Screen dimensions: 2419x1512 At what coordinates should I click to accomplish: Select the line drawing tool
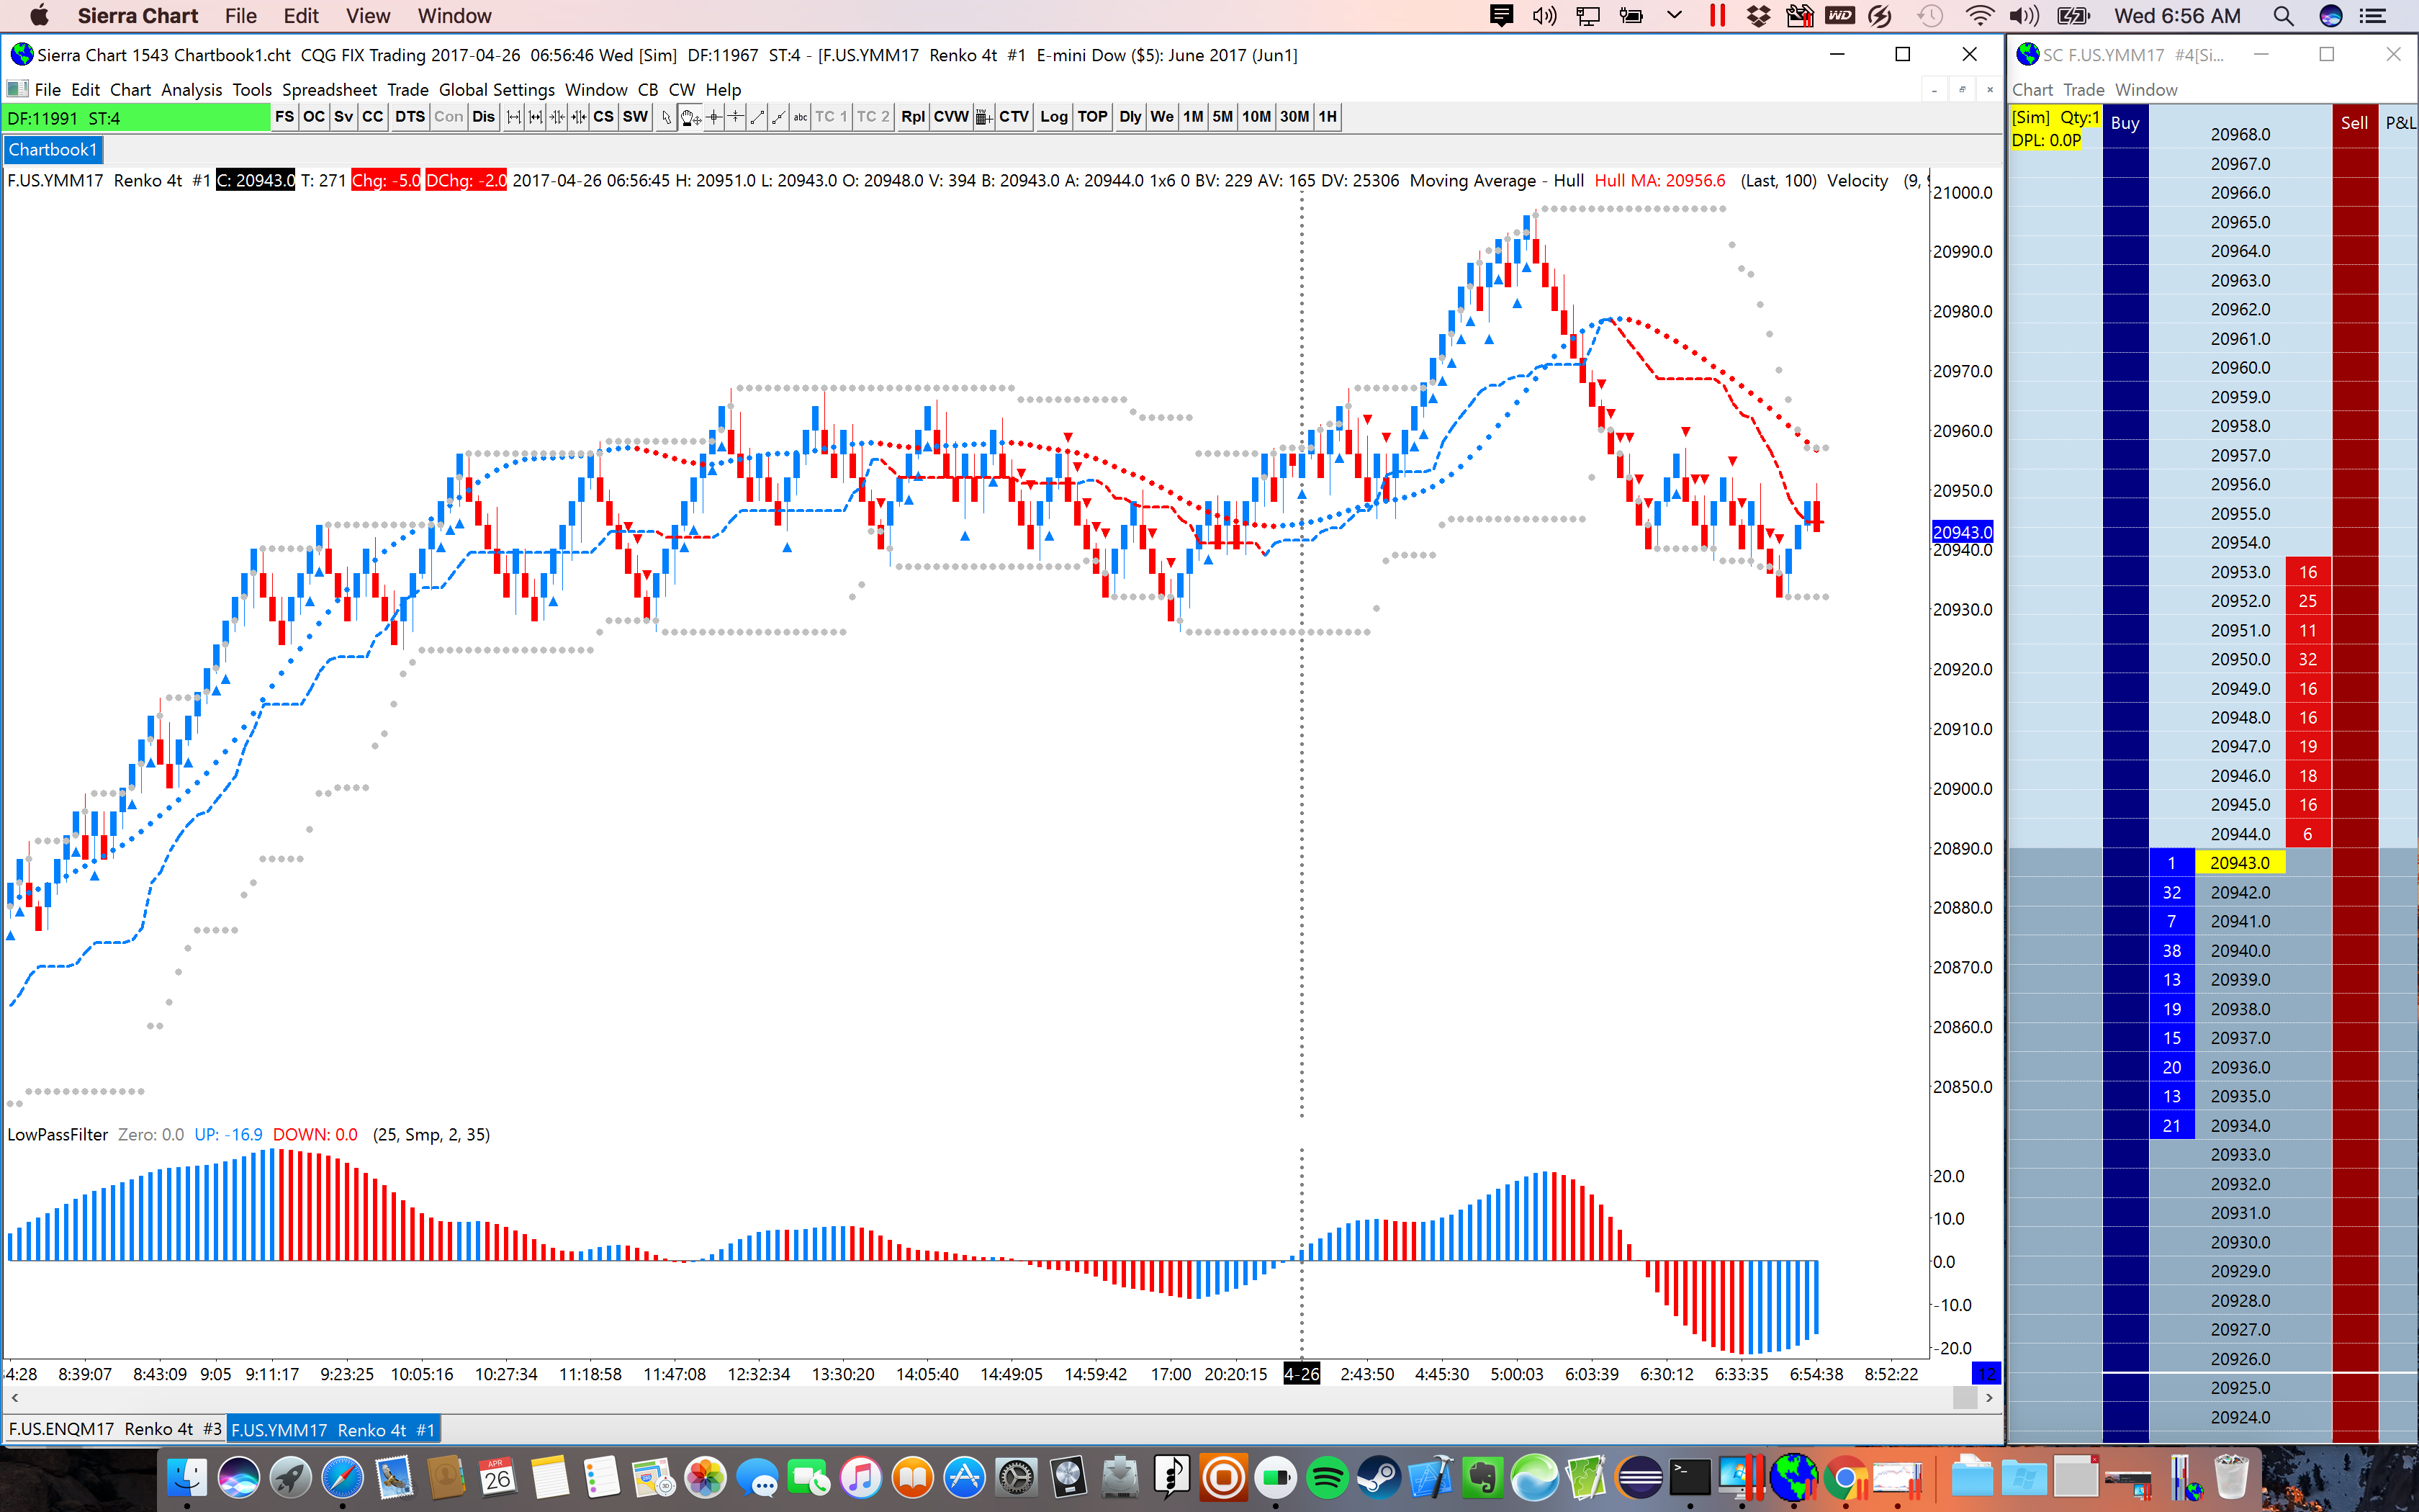(x=757, y=117)
